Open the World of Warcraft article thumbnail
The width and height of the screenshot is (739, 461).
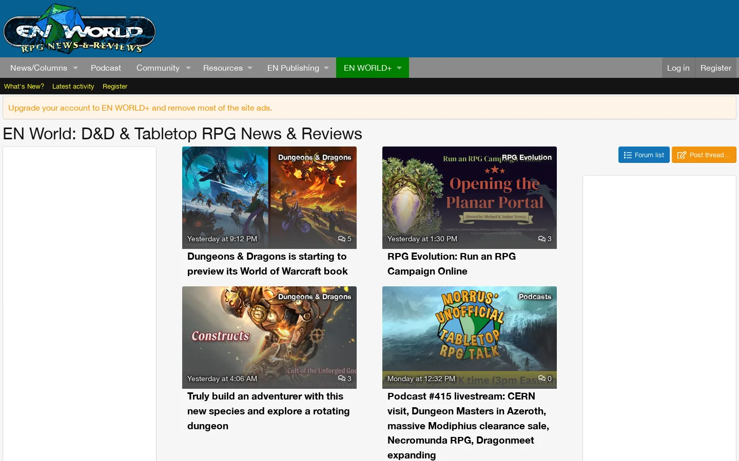pos(269,198)
